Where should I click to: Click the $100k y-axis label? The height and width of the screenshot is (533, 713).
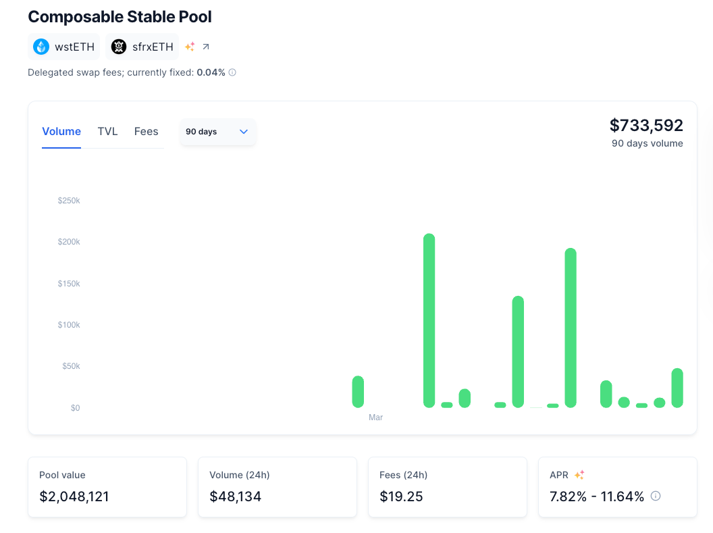tap(69, 325)
